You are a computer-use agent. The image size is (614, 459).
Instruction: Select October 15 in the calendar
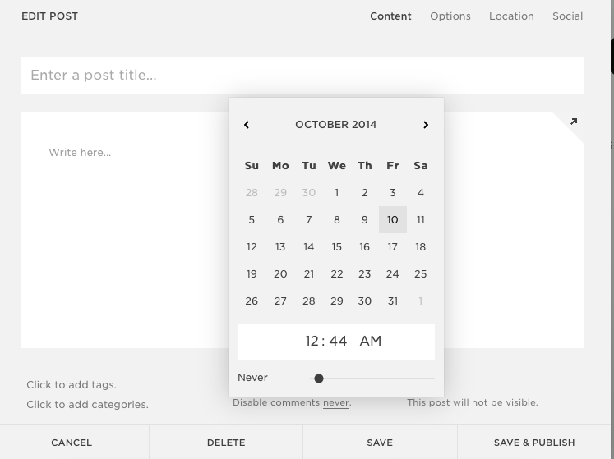[x=336, y=246]
